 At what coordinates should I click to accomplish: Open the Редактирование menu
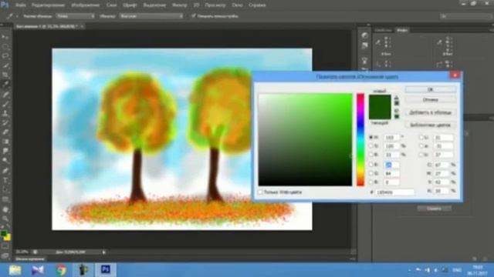(48, 5)
